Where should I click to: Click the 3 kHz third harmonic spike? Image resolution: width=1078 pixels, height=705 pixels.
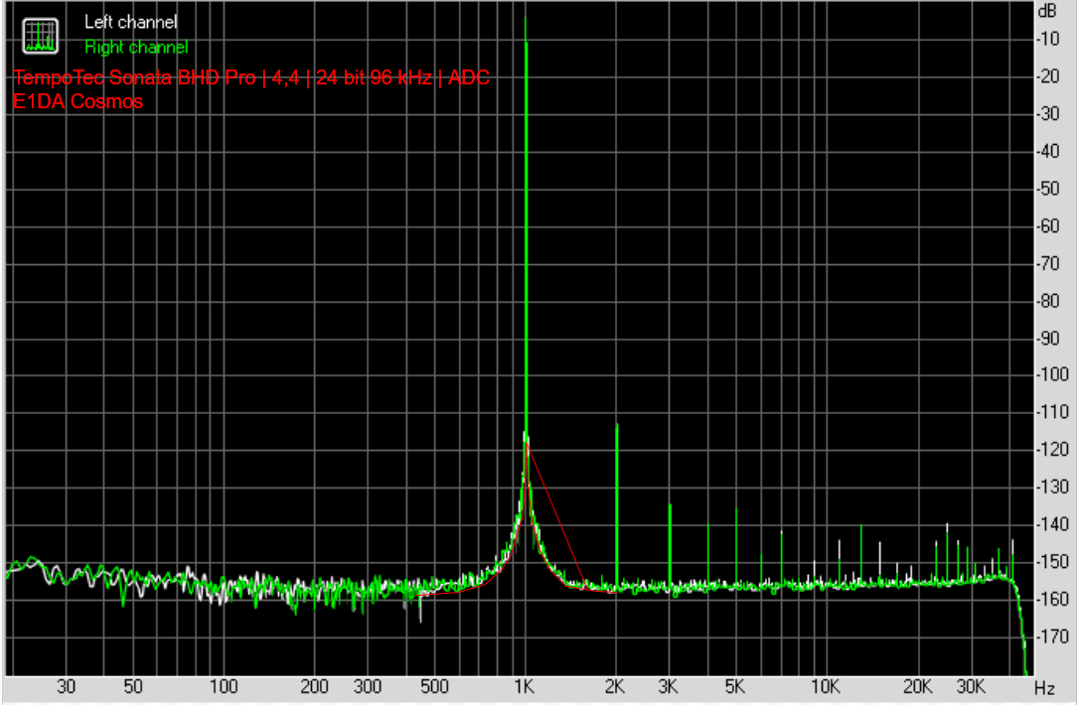[x=670, y=545]
